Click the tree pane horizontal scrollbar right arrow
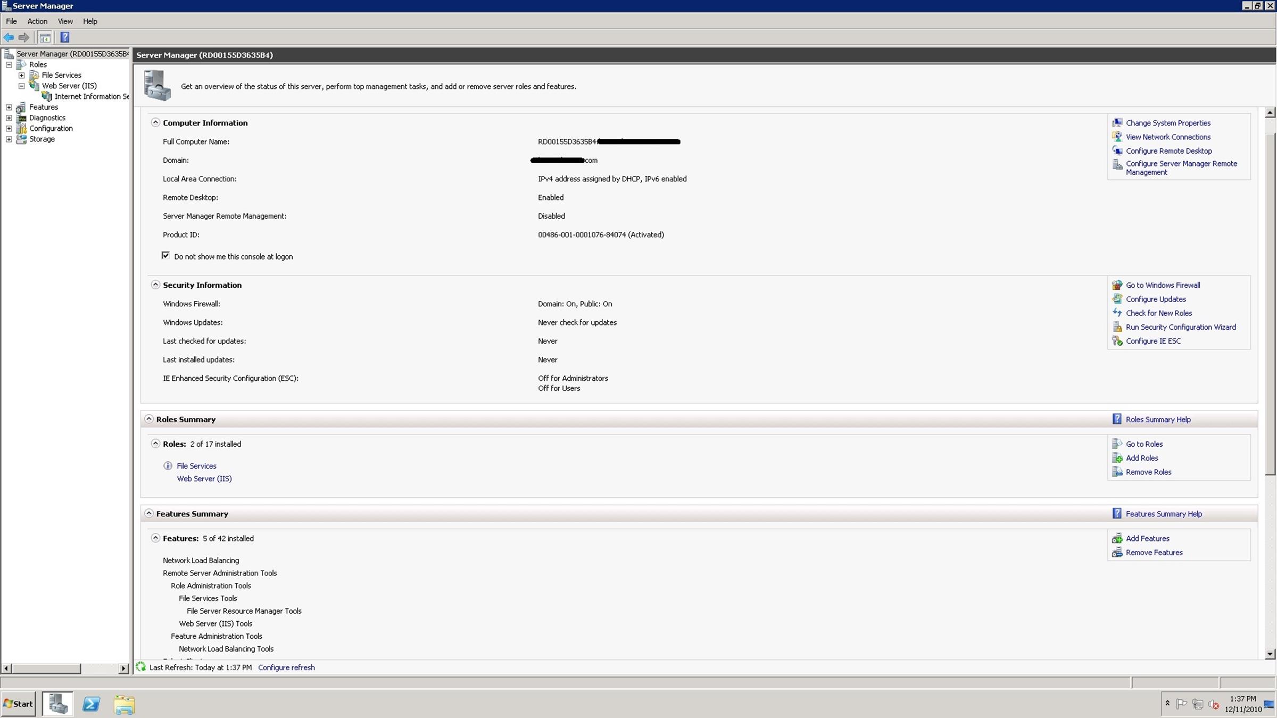Viewport: 1277px width, 718px height. [123, 668]
